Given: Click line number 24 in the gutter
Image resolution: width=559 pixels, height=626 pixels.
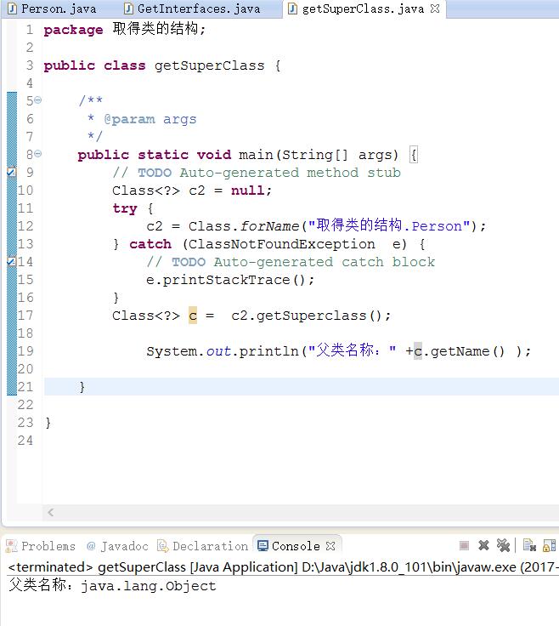Looking at the screenshot, I should 25,441.
